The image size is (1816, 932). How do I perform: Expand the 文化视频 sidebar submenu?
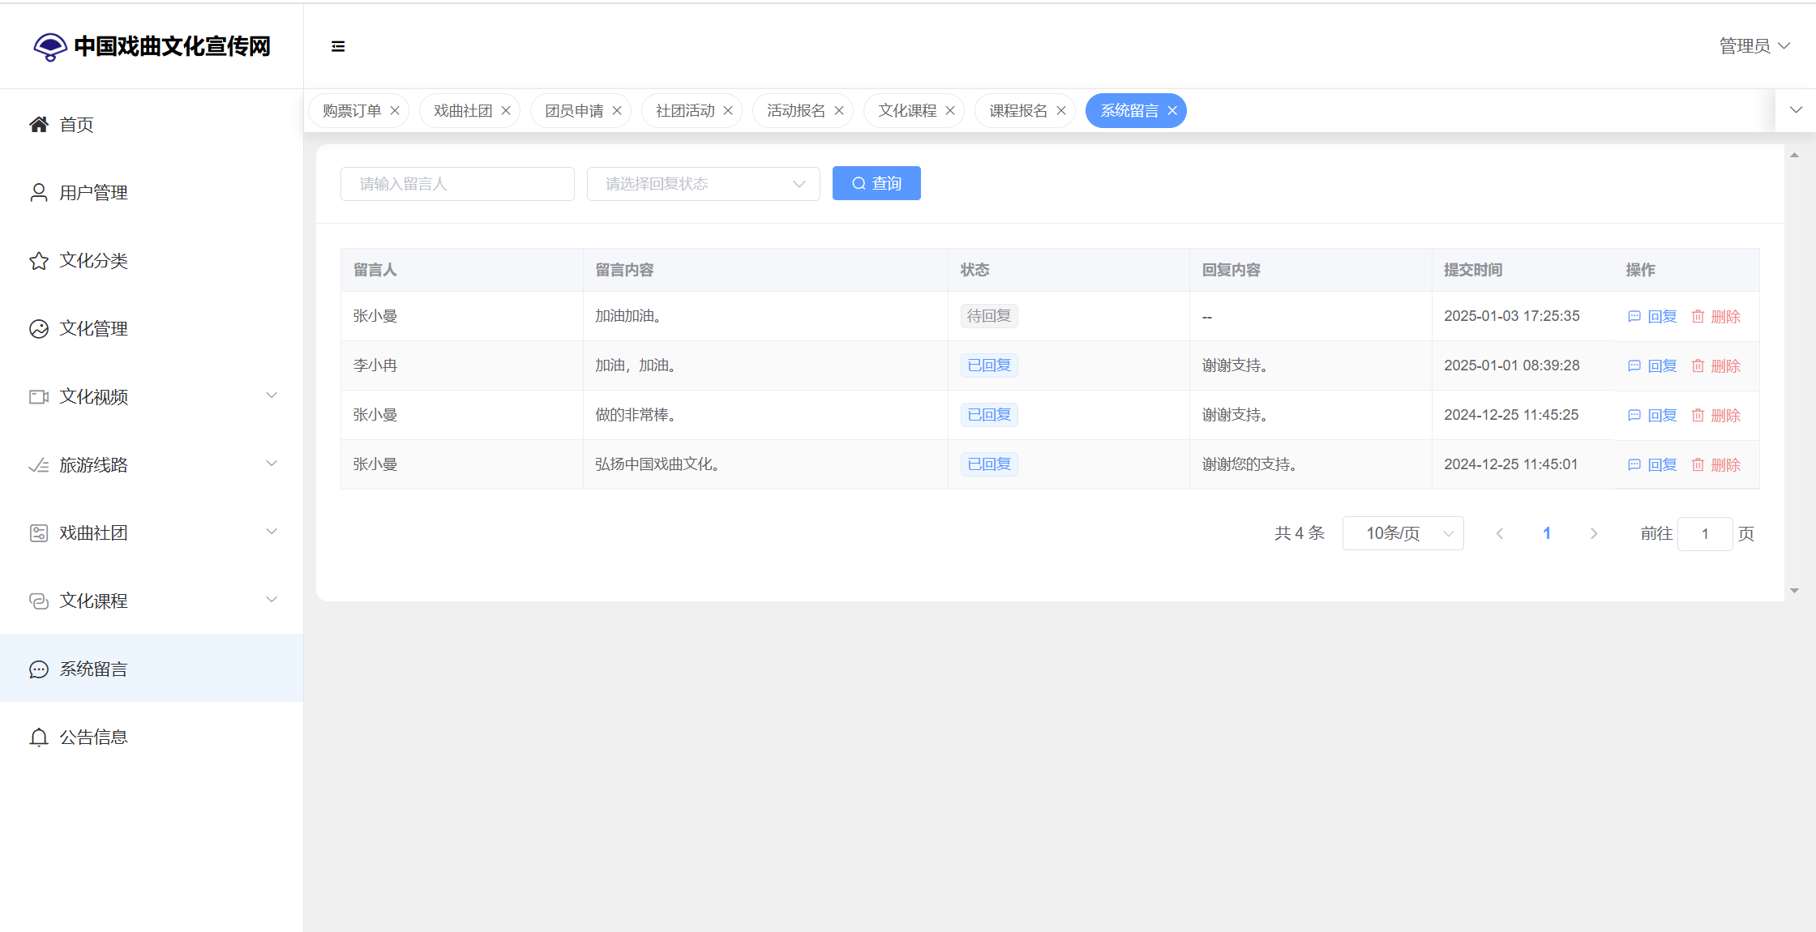click(x=272, y=395)
